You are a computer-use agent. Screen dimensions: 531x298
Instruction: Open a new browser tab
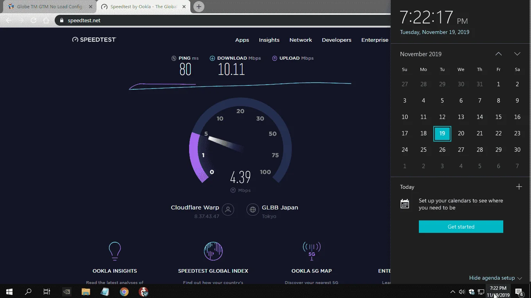tap(199, 7)
